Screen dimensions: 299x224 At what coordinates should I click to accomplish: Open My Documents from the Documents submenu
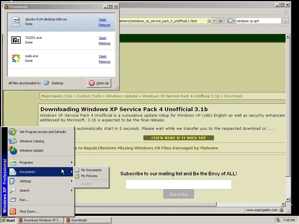click(x=91, y=170)
